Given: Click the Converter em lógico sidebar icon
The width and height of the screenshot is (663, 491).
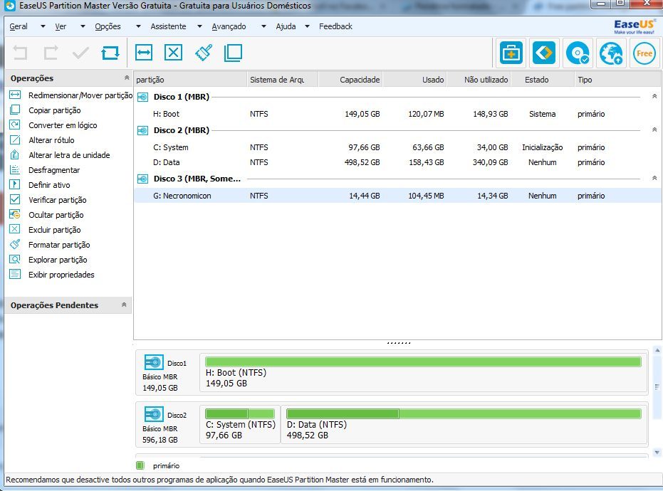Looking at the screenshot, I should click(x=15, y=125).
